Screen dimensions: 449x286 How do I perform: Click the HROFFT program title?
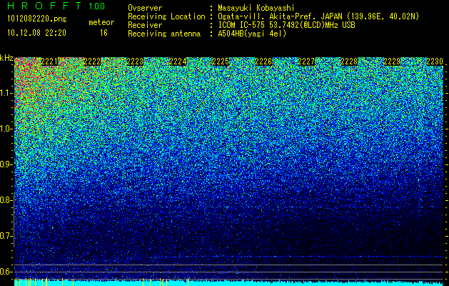(44, 6)
